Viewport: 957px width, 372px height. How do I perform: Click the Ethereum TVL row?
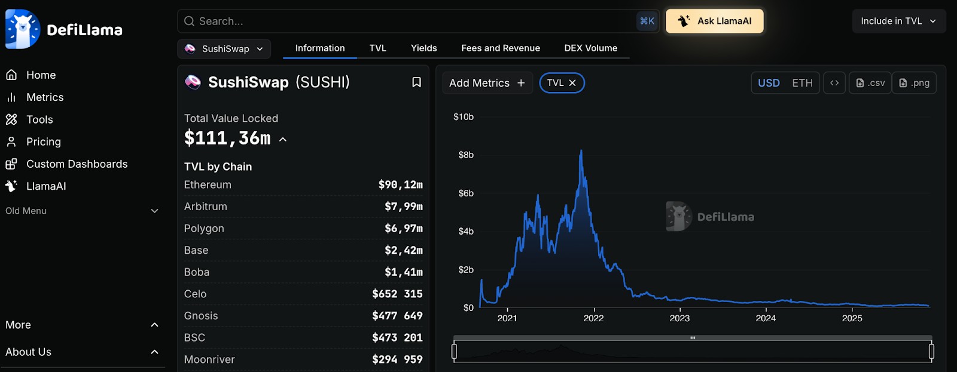pos(303,185)
